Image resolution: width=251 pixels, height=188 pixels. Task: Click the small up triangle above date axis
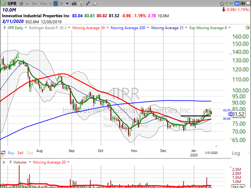coord(216,146)
